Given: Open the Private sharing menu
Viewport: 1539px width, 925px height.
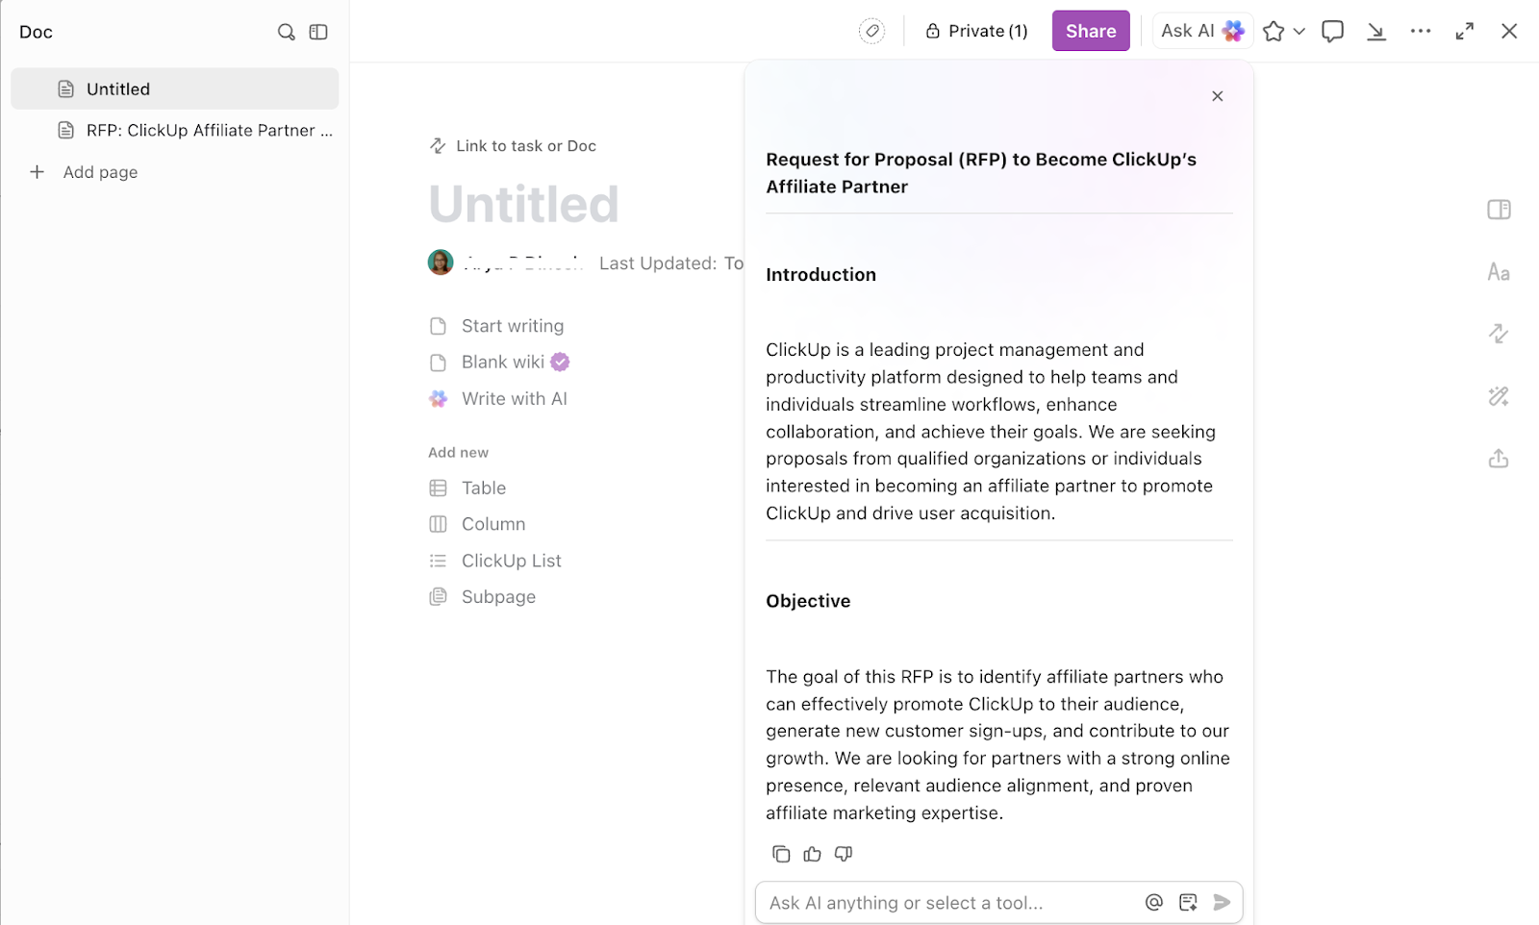Looking at the screenshot, I should [x=975, y=31].
